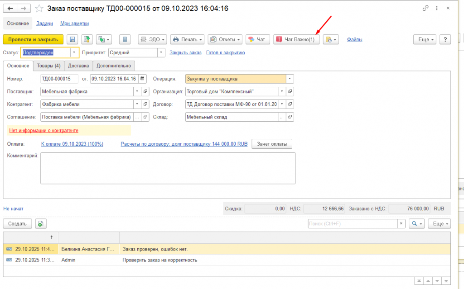Open the ЭДО menu
Screen dimensions: 464x289
point(152,39)
